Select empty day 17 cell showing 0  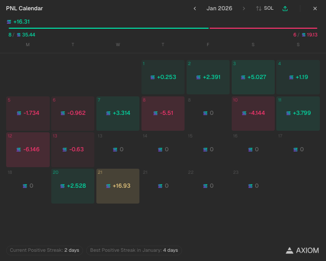(298, 150)
